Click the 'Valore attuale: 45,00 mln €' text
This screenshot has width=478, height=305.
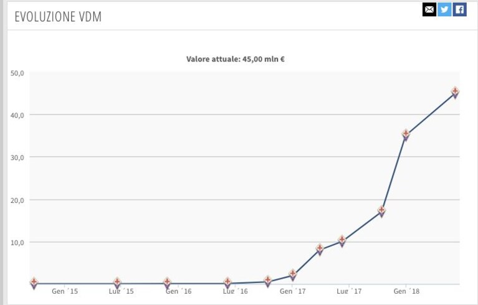click(x=236, y=59)
